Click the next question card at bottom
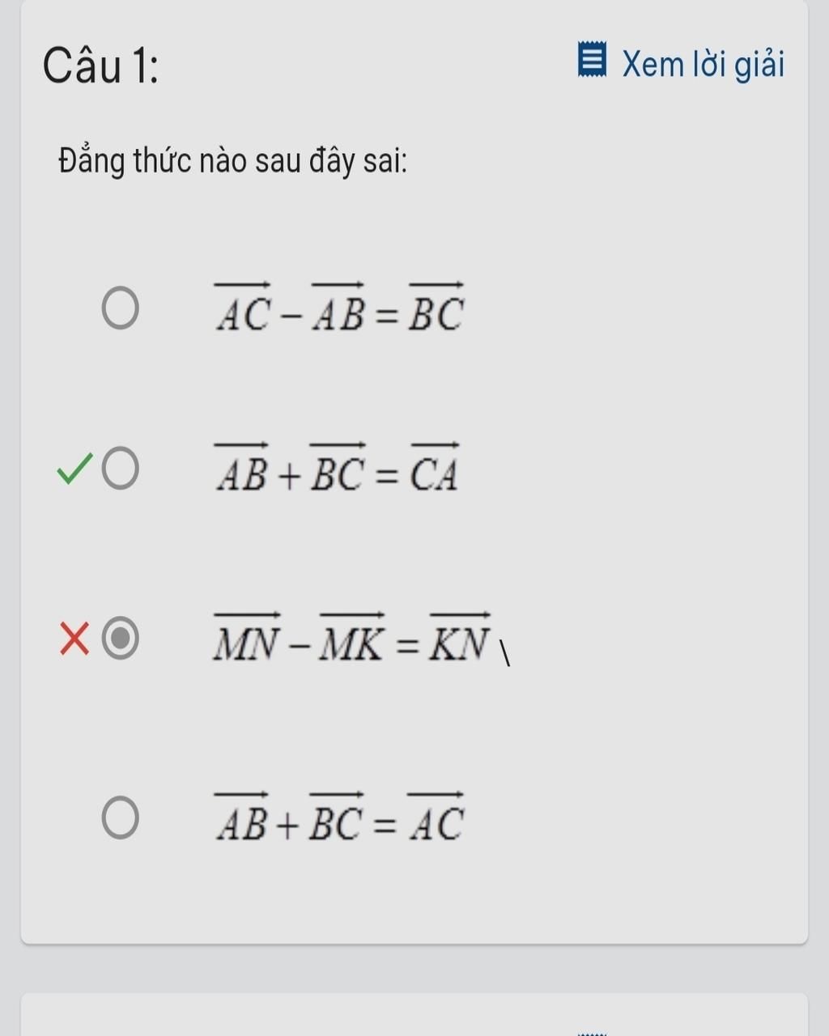 (414, 1015)
